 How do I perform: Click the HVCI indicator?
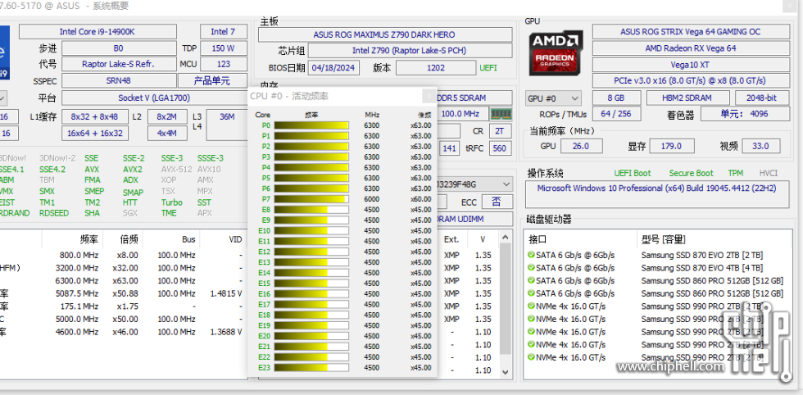769,173
